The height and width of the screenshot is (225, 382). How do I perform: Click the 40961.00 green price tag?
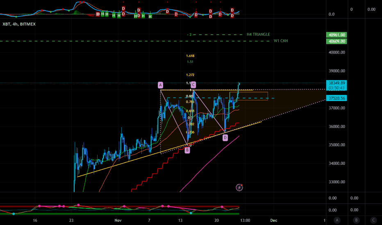[x=337, y=35]
